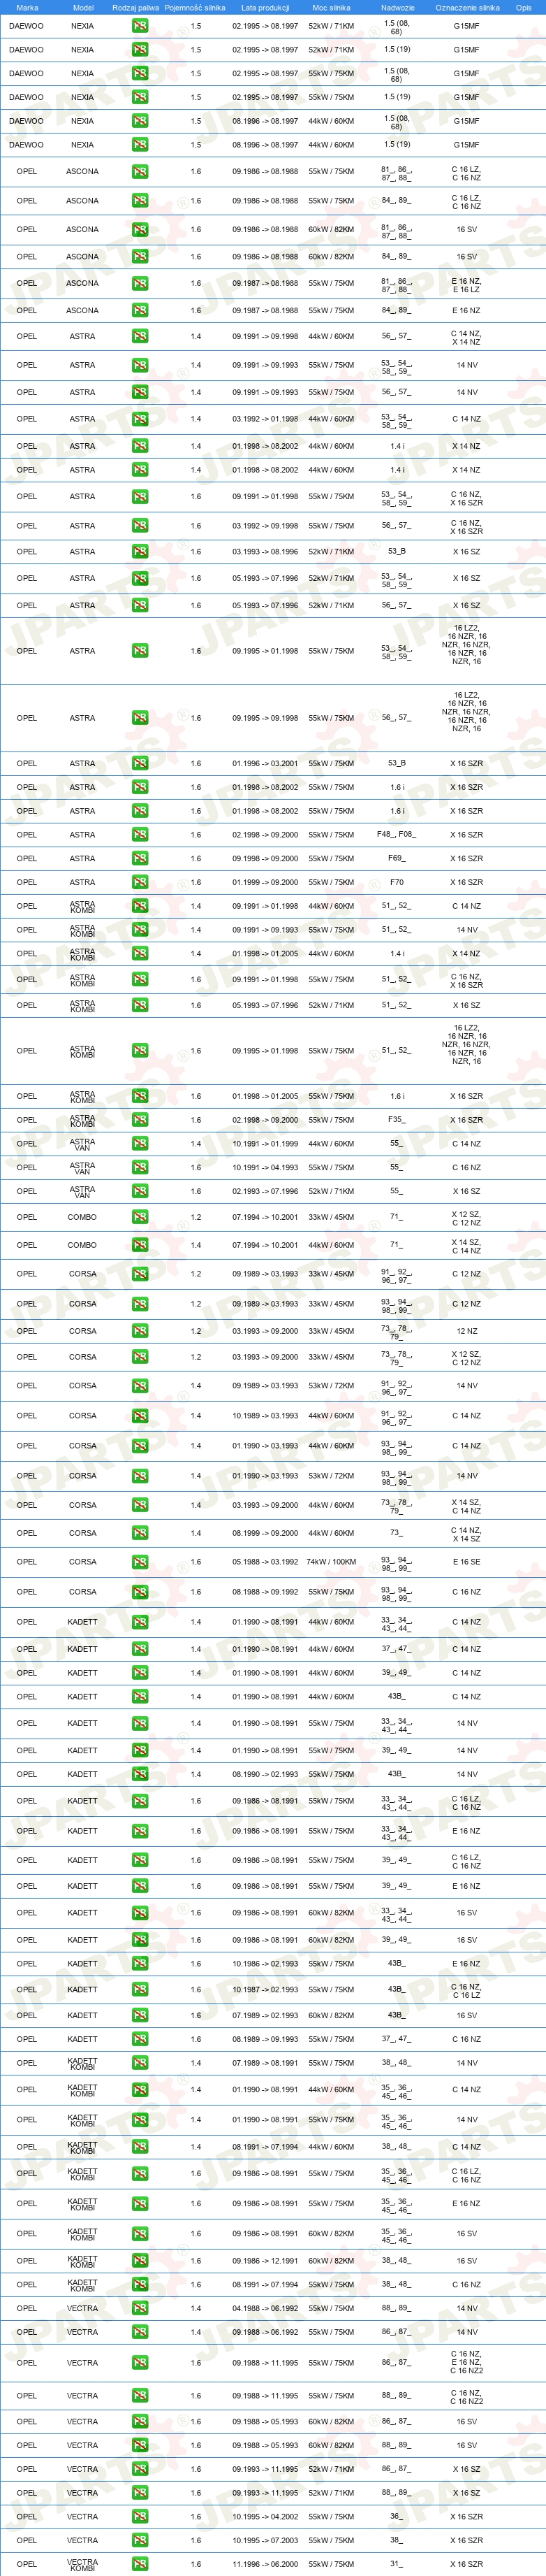The image size is (546, 2576).
Task: Select the 09.1986 -> 12.1991 production years cell
Action: tap(265, 2260)
